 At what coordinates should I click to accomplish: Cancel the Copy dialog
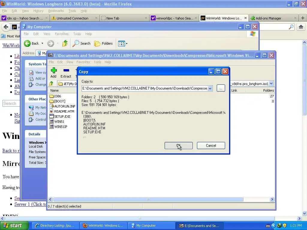pyautogui.click(x=211, y=146)
